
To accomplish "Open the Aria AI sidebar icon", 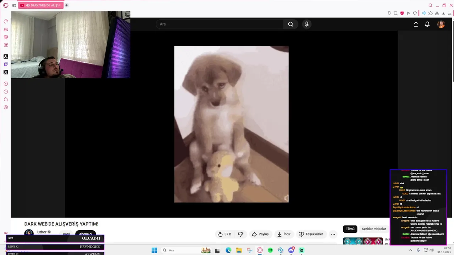I will point(6,56).
